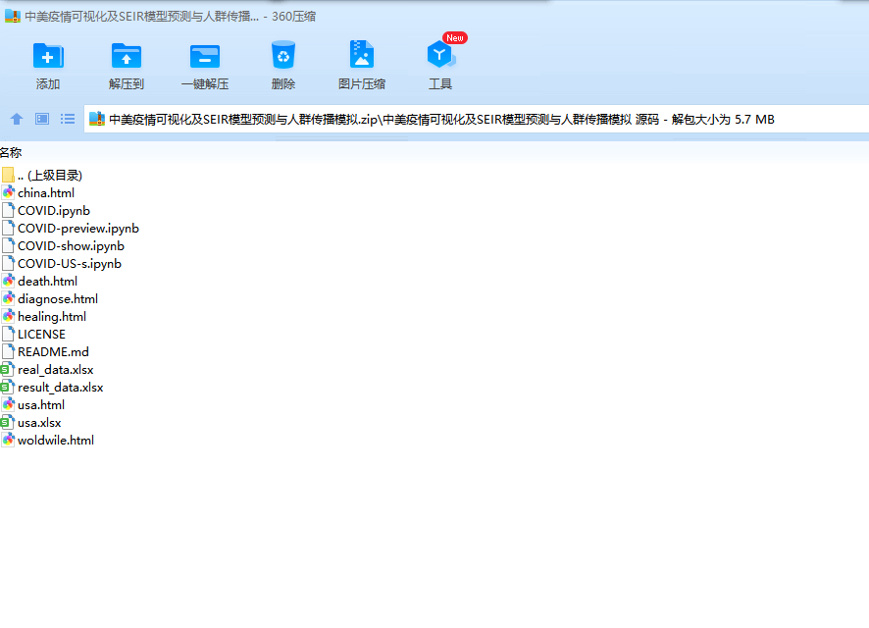
Task: Select the file named china.html
Action: [46, 193]
